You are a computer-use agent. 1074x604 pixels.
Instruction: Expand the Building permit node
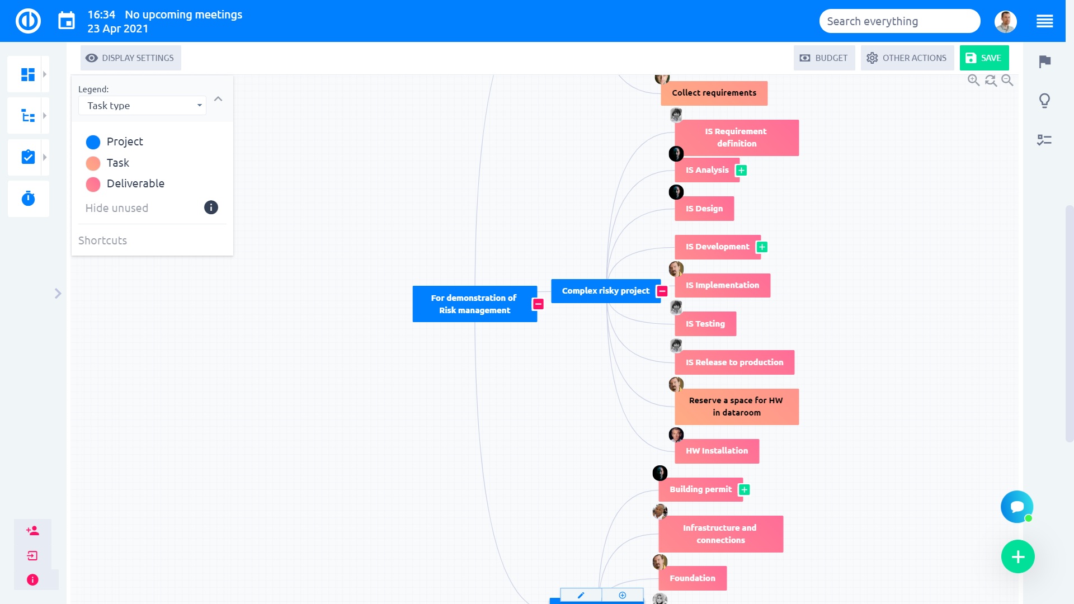click(744, 490)
